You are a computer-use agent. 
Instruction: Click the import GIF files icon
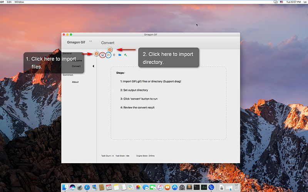(x=102, y=55)
